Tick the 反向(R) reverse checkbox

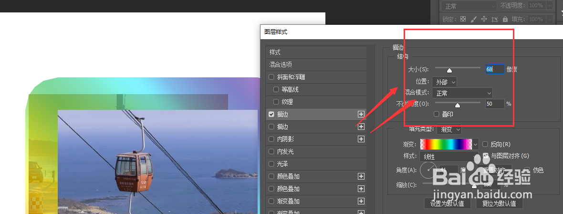[485, 144]
